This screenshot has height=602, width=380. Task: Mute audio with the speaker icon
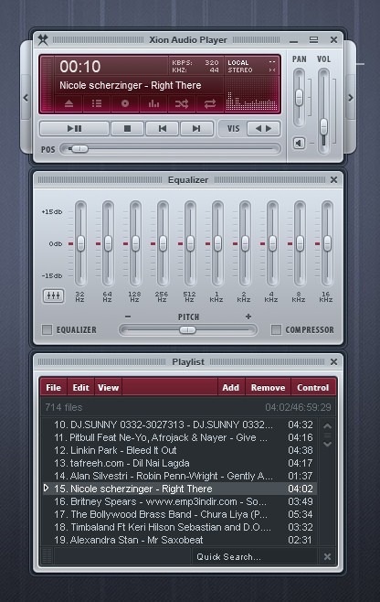click(x=299, y=144)
